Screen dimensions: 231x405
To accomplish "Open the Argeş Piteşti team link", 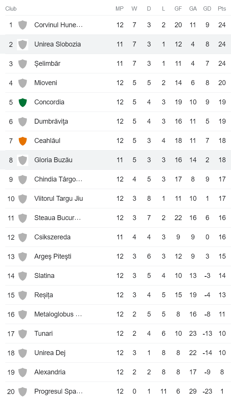I will click(52, 256).
